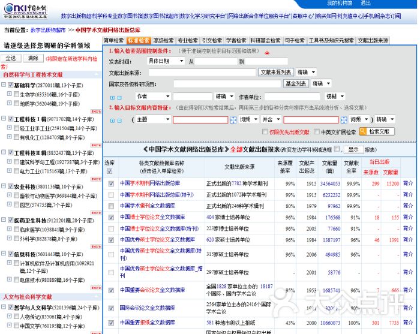Image resolution: width=420 pixels, height=334 pixels.
Task: Add a condition with the 主题 row plus icon
Action: (113, 121)
